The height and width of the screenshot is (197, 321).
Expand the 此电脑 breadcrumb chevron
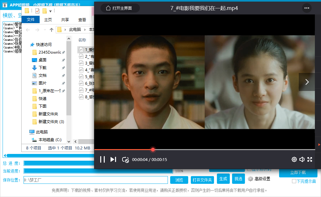click(85, 30)
